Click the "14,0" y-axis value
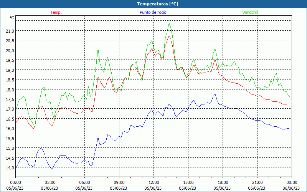Screen dimensions: 307x192 pos(9,168)
